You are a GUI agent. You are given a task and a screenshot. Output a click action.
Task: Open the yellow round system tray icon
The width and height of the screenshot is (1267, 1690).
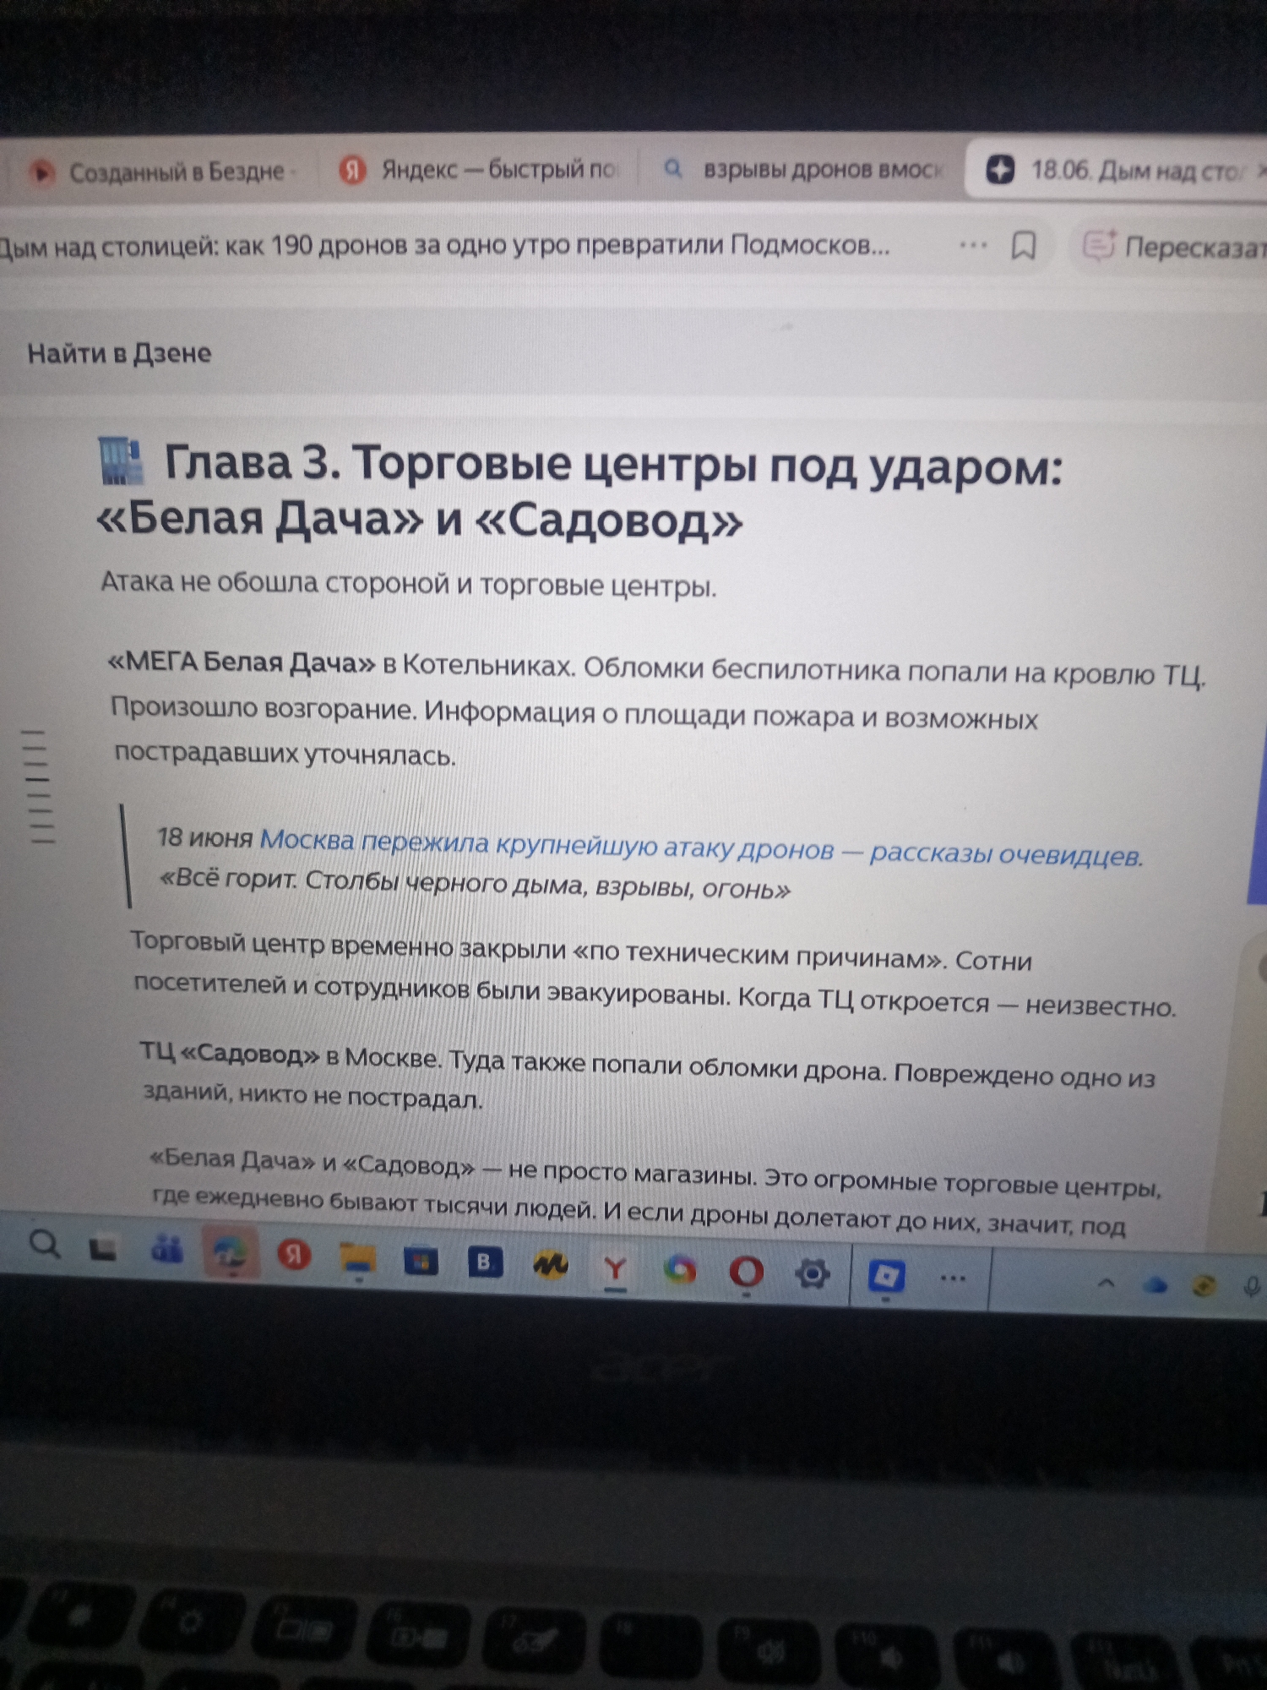coord(1204,1287)
